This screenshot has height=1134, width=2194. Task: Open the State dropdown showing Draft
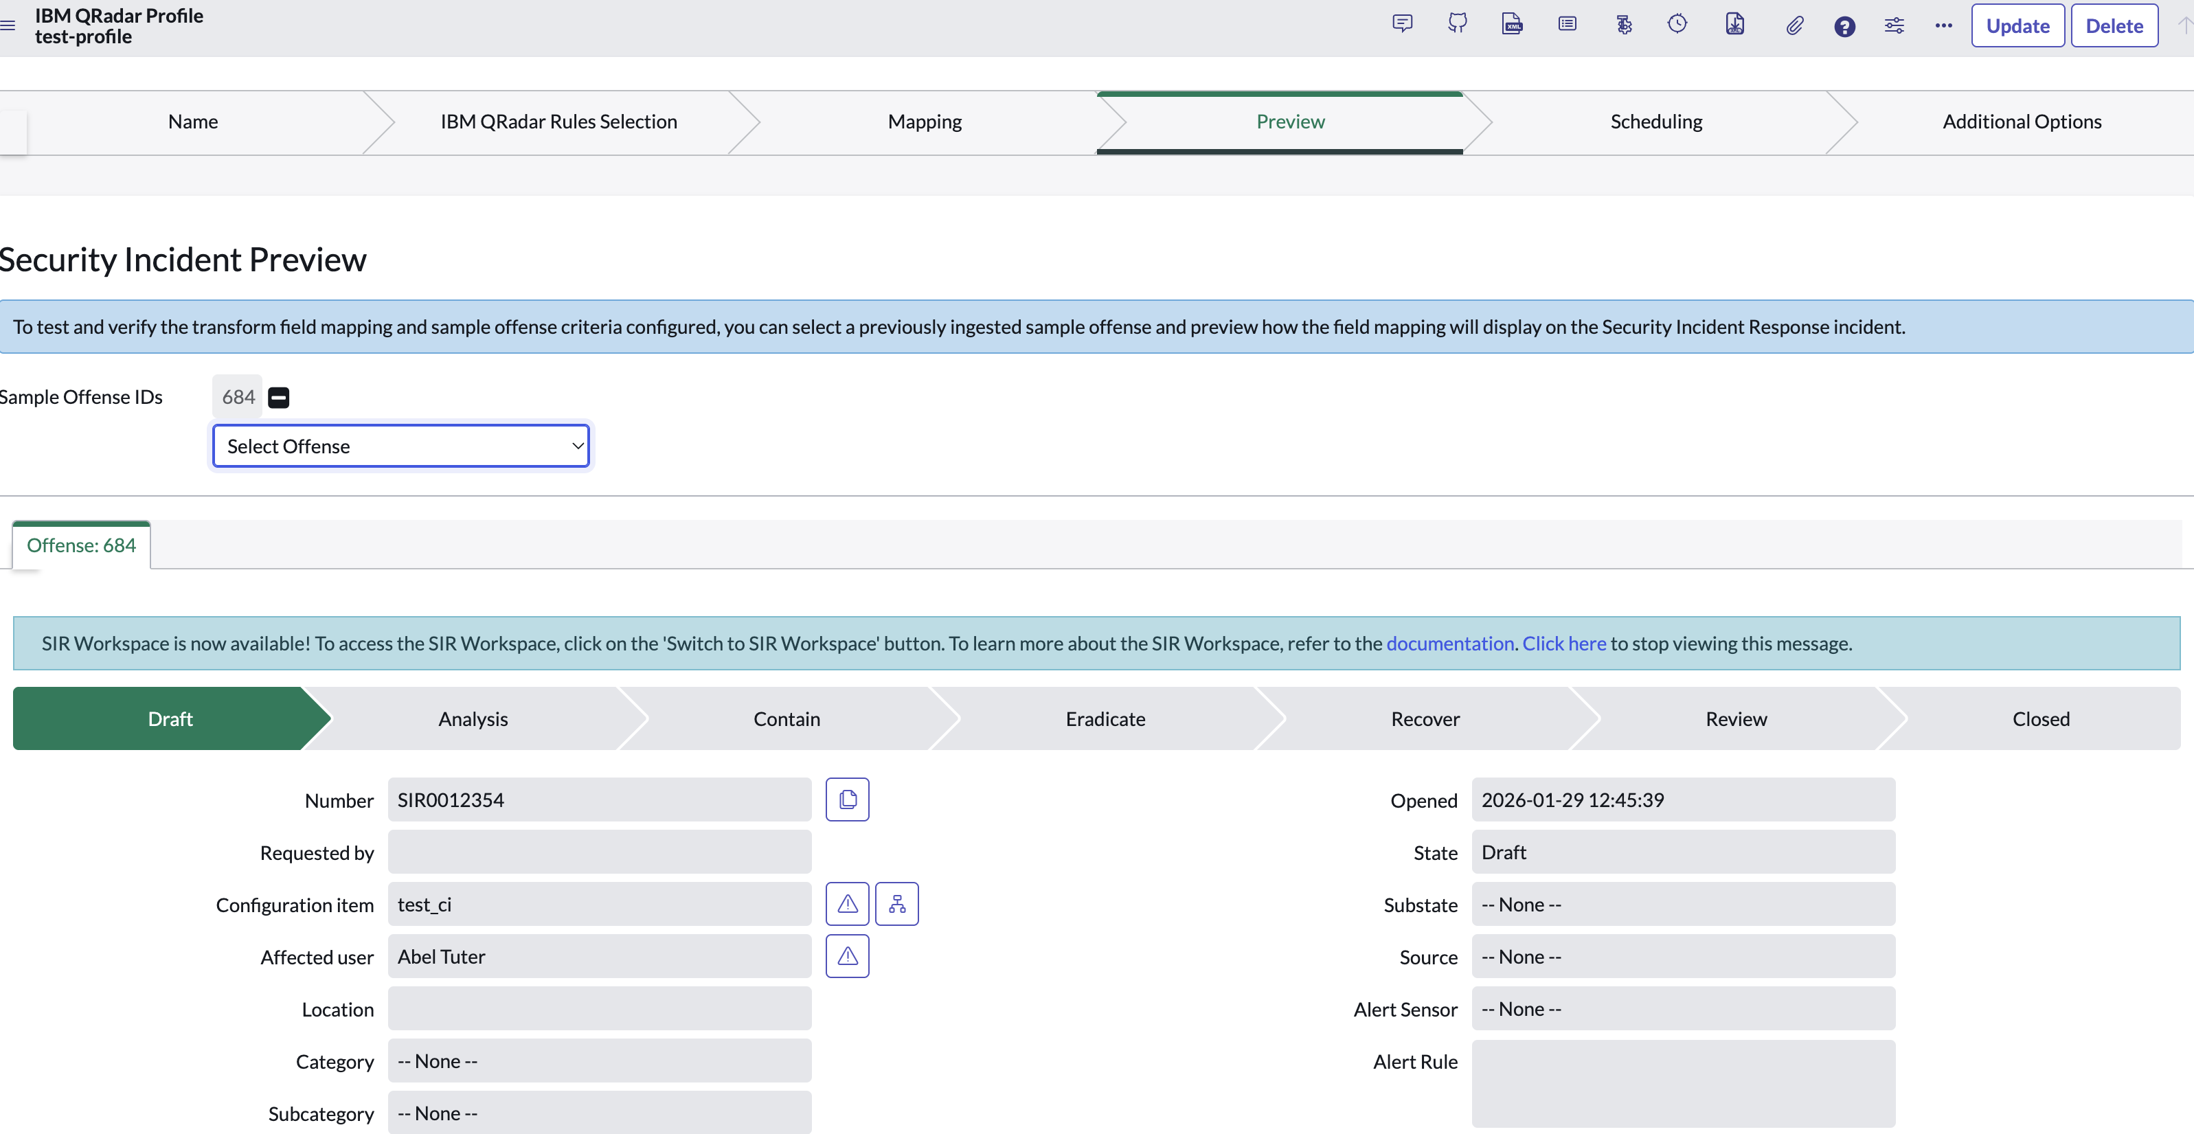pos(1683,852)
